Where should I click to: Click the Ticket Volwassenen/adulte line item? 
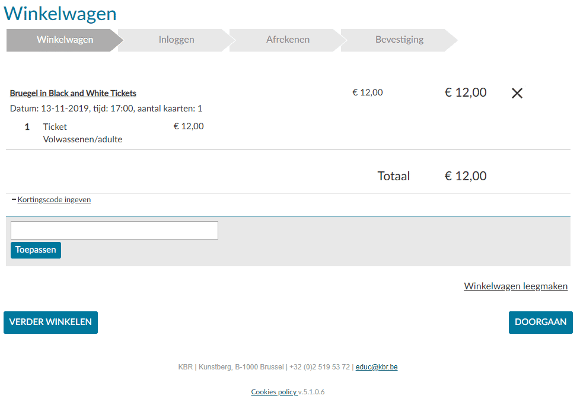pos(82,133)
